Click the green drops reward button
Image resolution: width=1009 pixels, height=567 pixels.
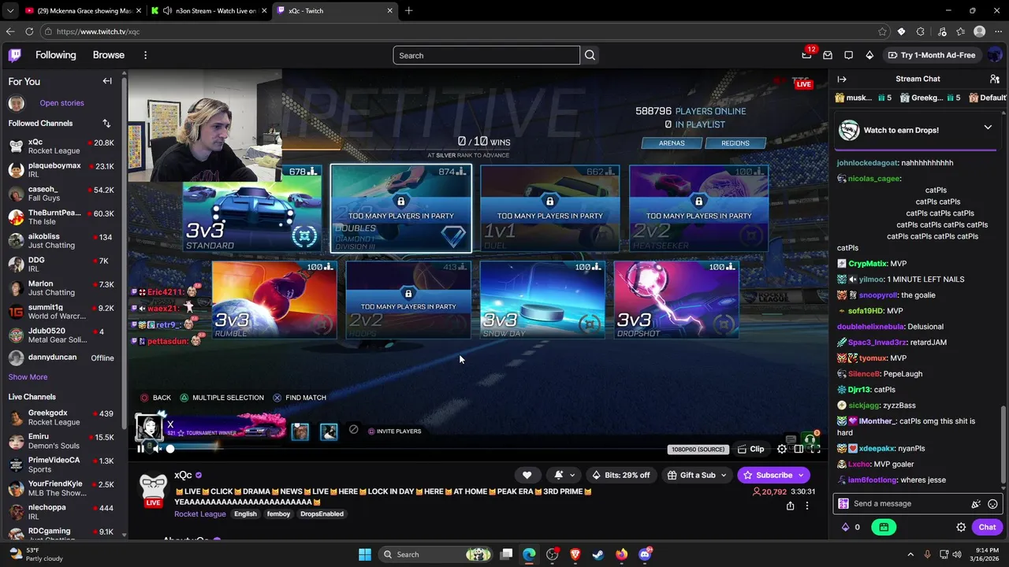[884, 528]
